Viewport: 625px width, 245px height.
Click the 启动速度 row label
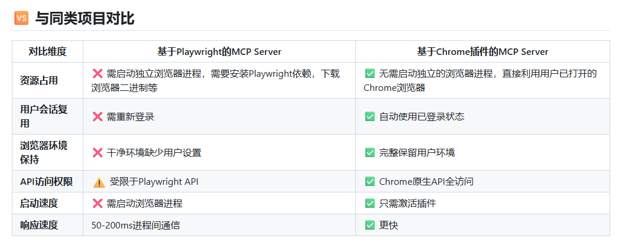click(x=39, y=203)
